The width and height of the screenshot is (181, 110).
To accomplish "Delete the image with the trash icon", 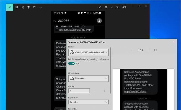I will (x=29, y=7).
